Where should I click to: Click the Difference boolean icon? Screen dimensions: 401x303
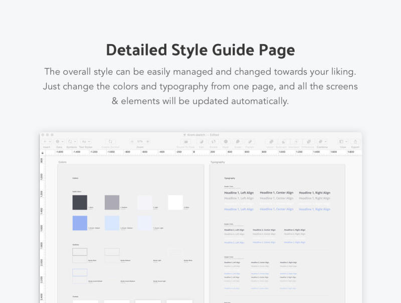click(309, 142)
